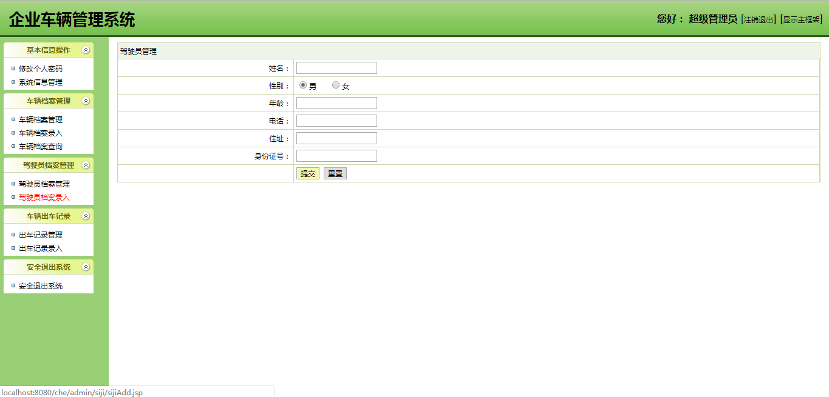Go to 车辆档案管理 link
The height and width of the screenshot is (397, 829).
(x=41, y=120)
